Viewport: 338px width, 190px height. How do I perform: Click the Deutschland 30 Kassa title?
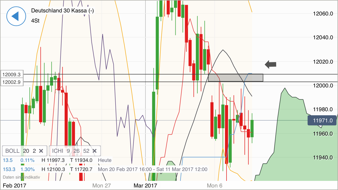tap(62, 11)
